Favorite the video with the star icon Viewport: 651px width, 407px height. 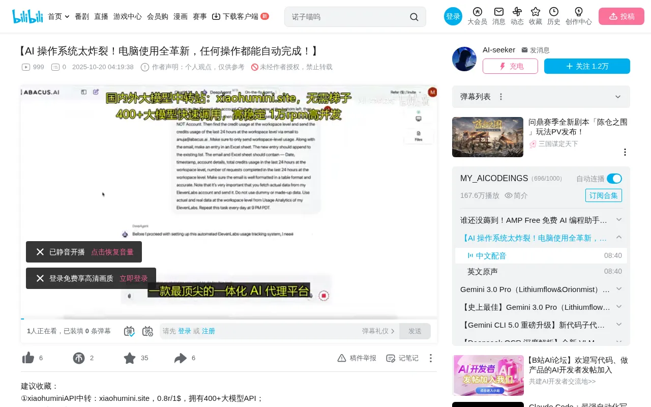click(x=130, y=358)
